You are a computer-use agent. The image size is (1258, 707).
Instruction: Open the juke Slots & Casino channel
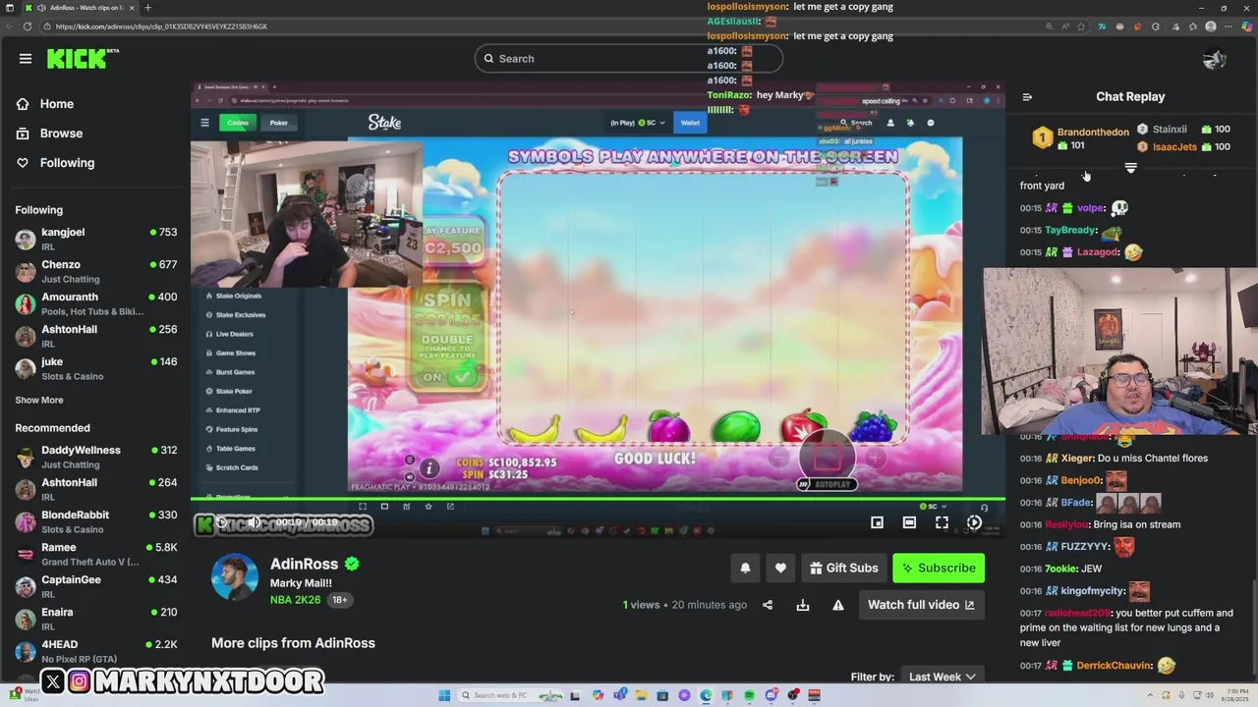point(94,368)
